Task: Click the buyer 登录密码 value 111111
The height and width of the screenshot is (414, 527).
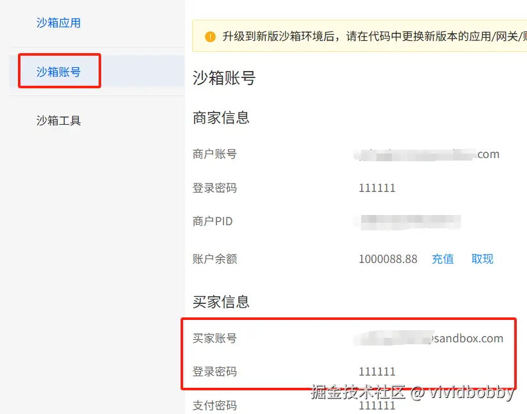Action: [x=377, y=372]
